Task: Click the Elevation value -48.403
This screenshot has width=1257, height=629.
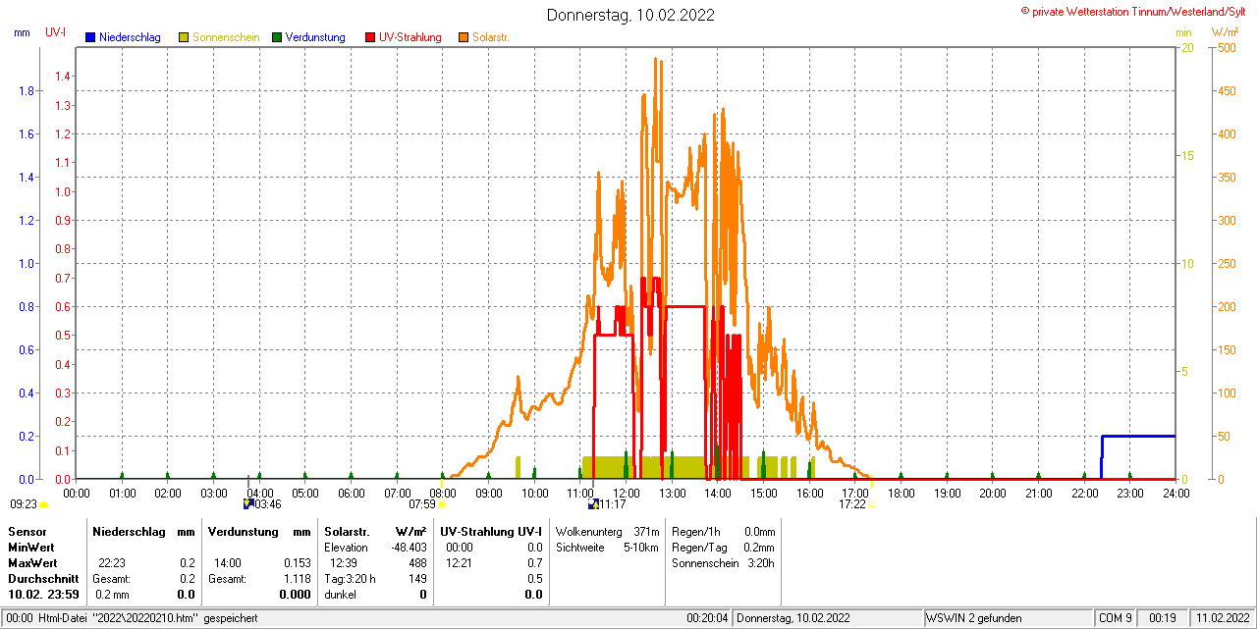Action: tap(408, 547)
